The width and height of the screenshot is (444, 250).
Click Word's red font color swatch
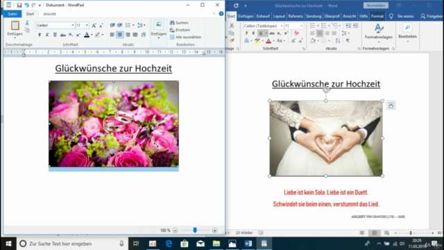click(x=268, y=41)
